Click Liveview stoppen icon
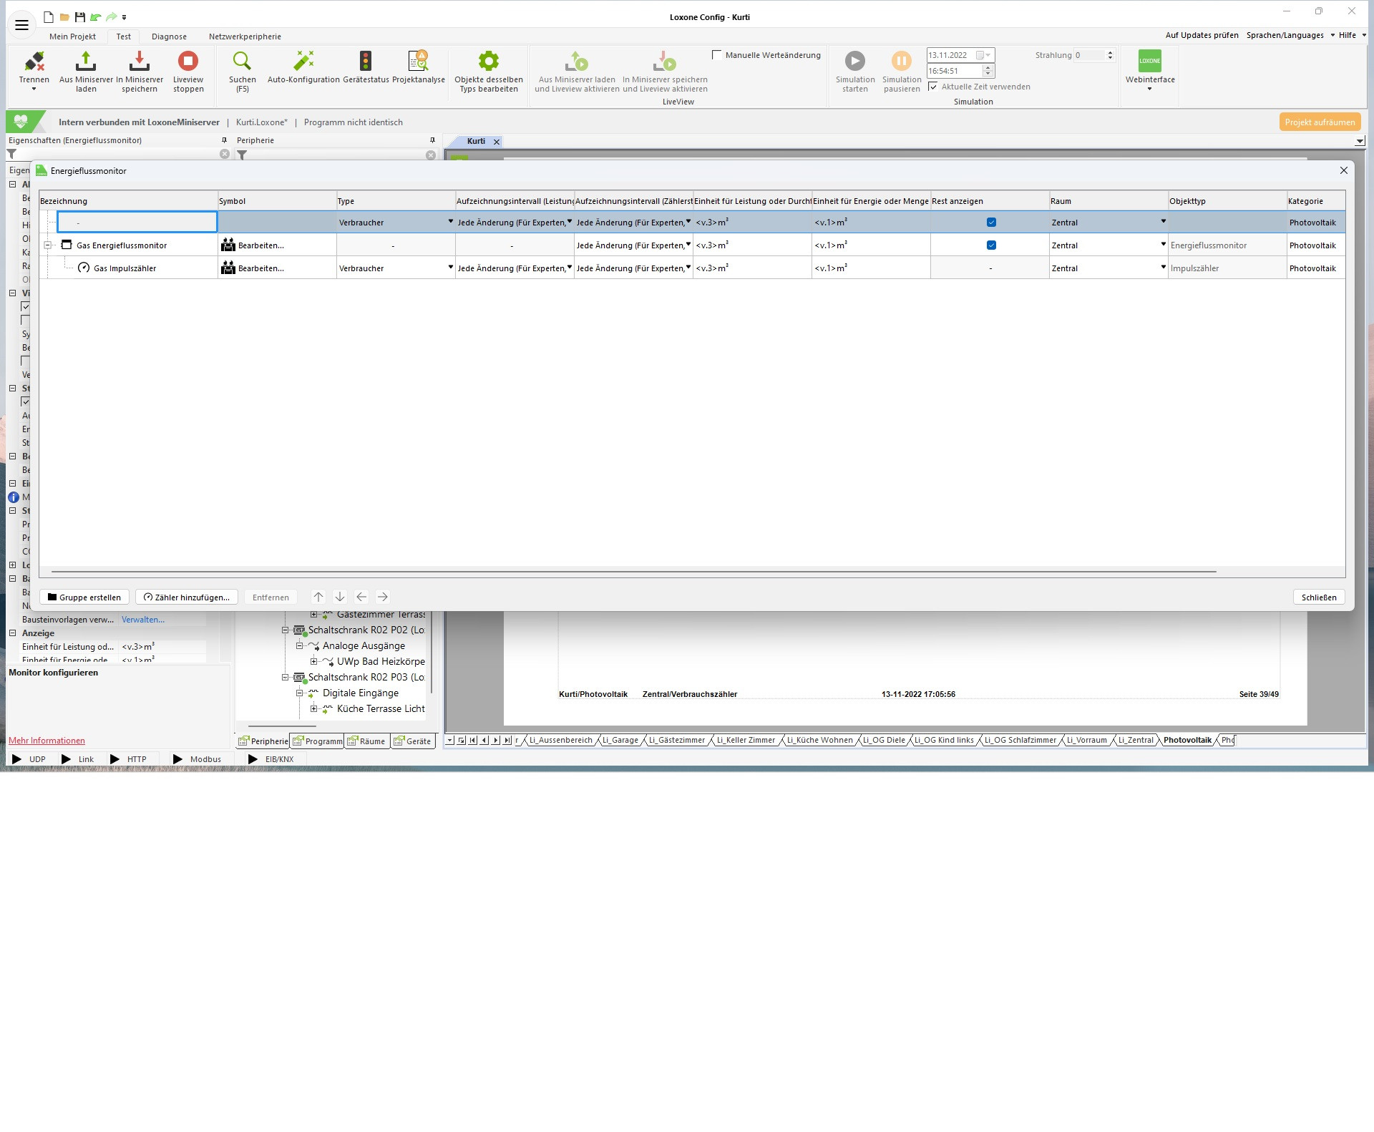Screen dimensions: 1374x1132 click(x=188, y=62)
